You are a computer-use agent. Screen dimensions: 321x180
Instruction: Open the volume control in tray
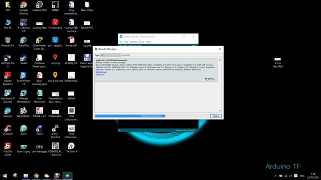290,175
